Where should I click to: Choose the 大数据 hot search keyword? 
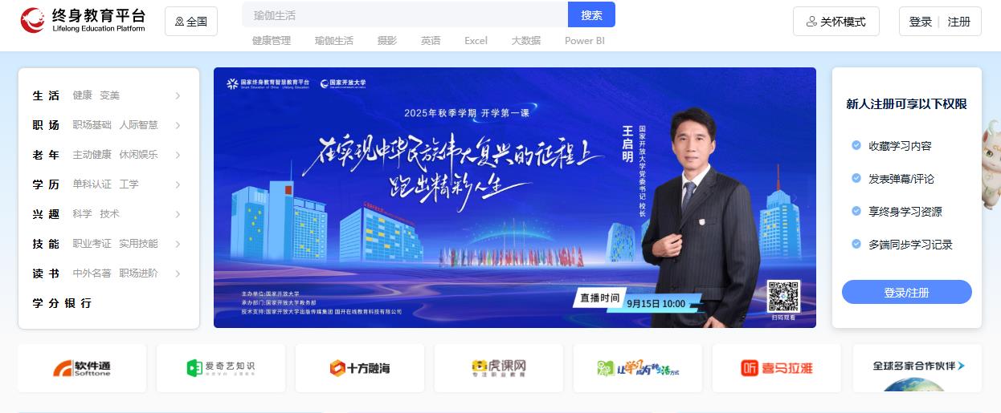(x=526, y=40)
